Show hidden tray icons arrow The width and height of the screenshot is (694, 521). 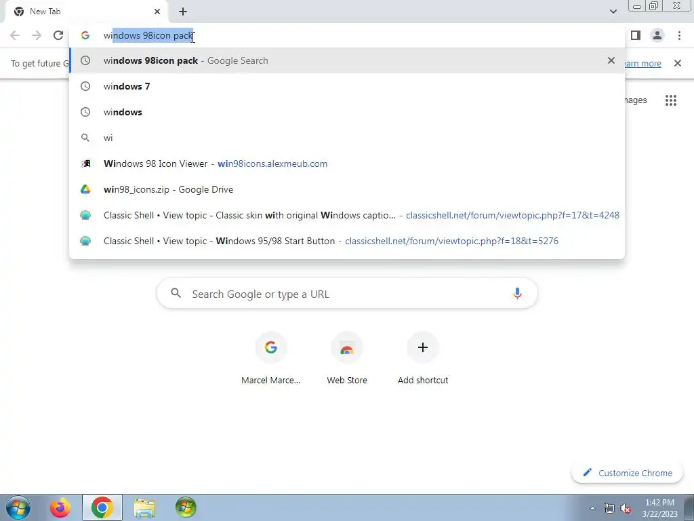(592, 508)
